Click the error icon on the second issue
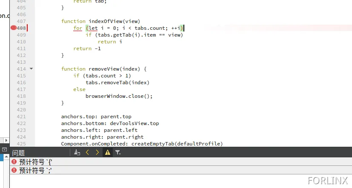This screenshot has width=352, height=188. (14, 170)
